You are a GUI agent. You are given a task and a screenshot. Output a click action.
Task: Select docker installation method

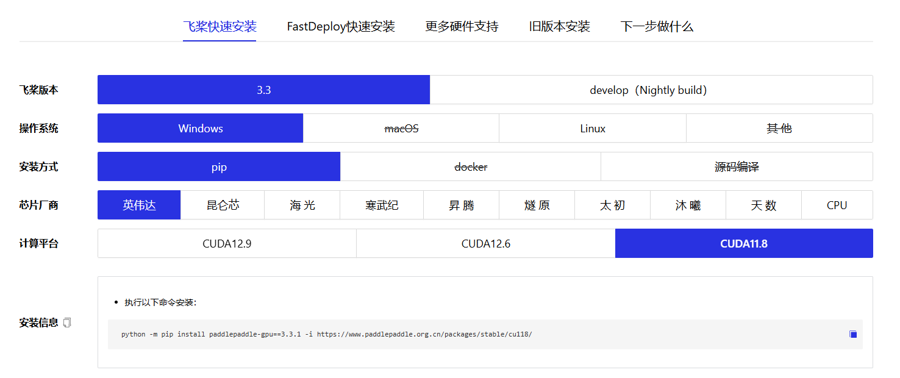tap(470, 166)
